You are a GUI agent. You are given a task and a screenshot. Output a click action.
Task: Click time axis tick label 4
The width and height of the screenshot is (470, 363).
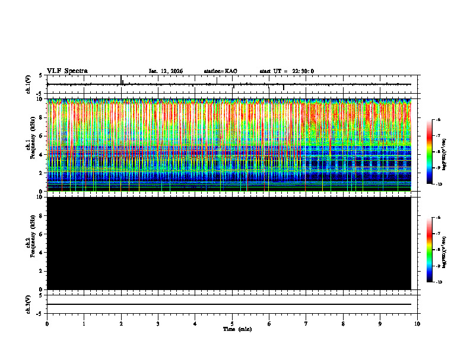[195, 324]
